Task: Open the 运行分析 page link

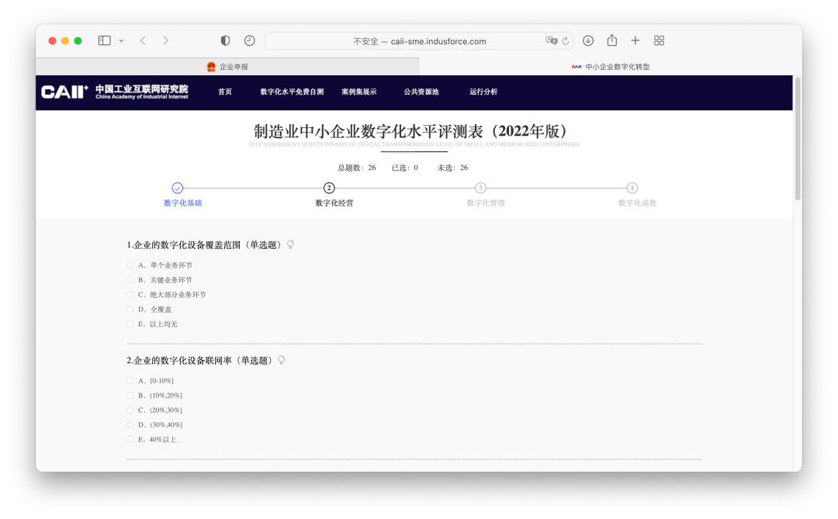Action: coord(484,91)
